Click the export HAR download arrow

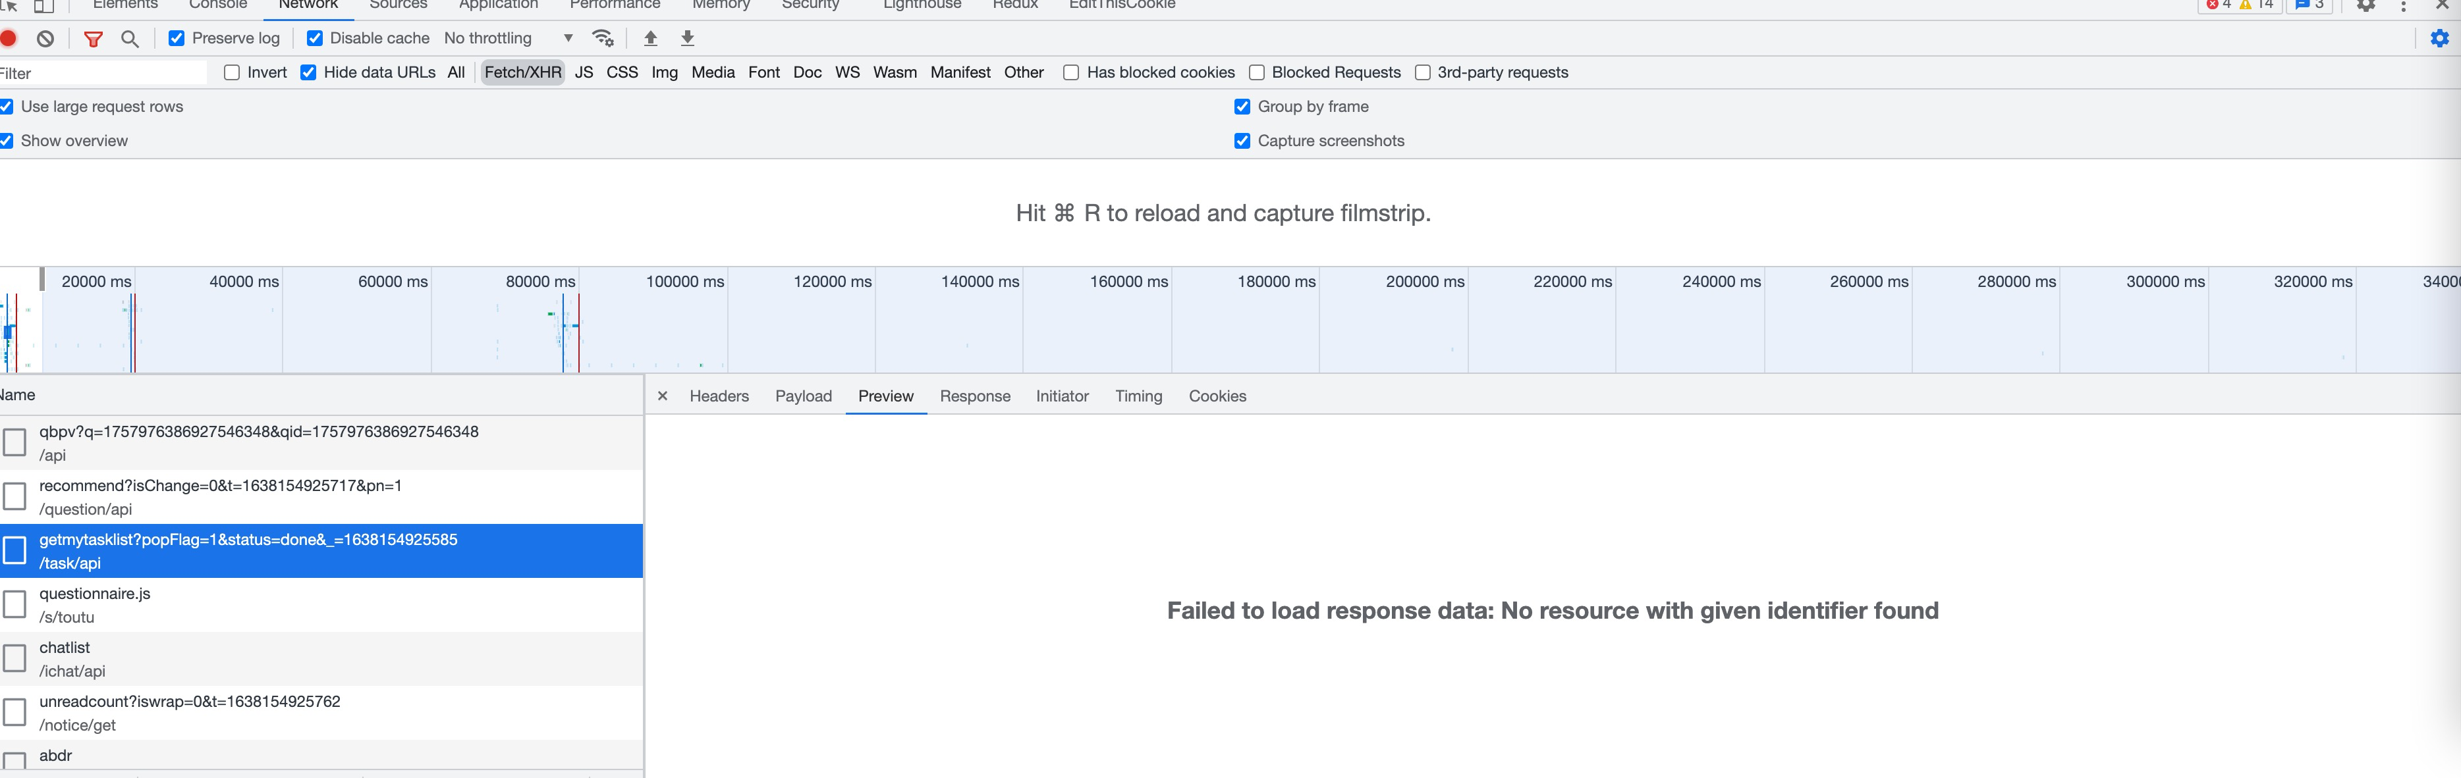pyautogui.click(x=687, y=38)
